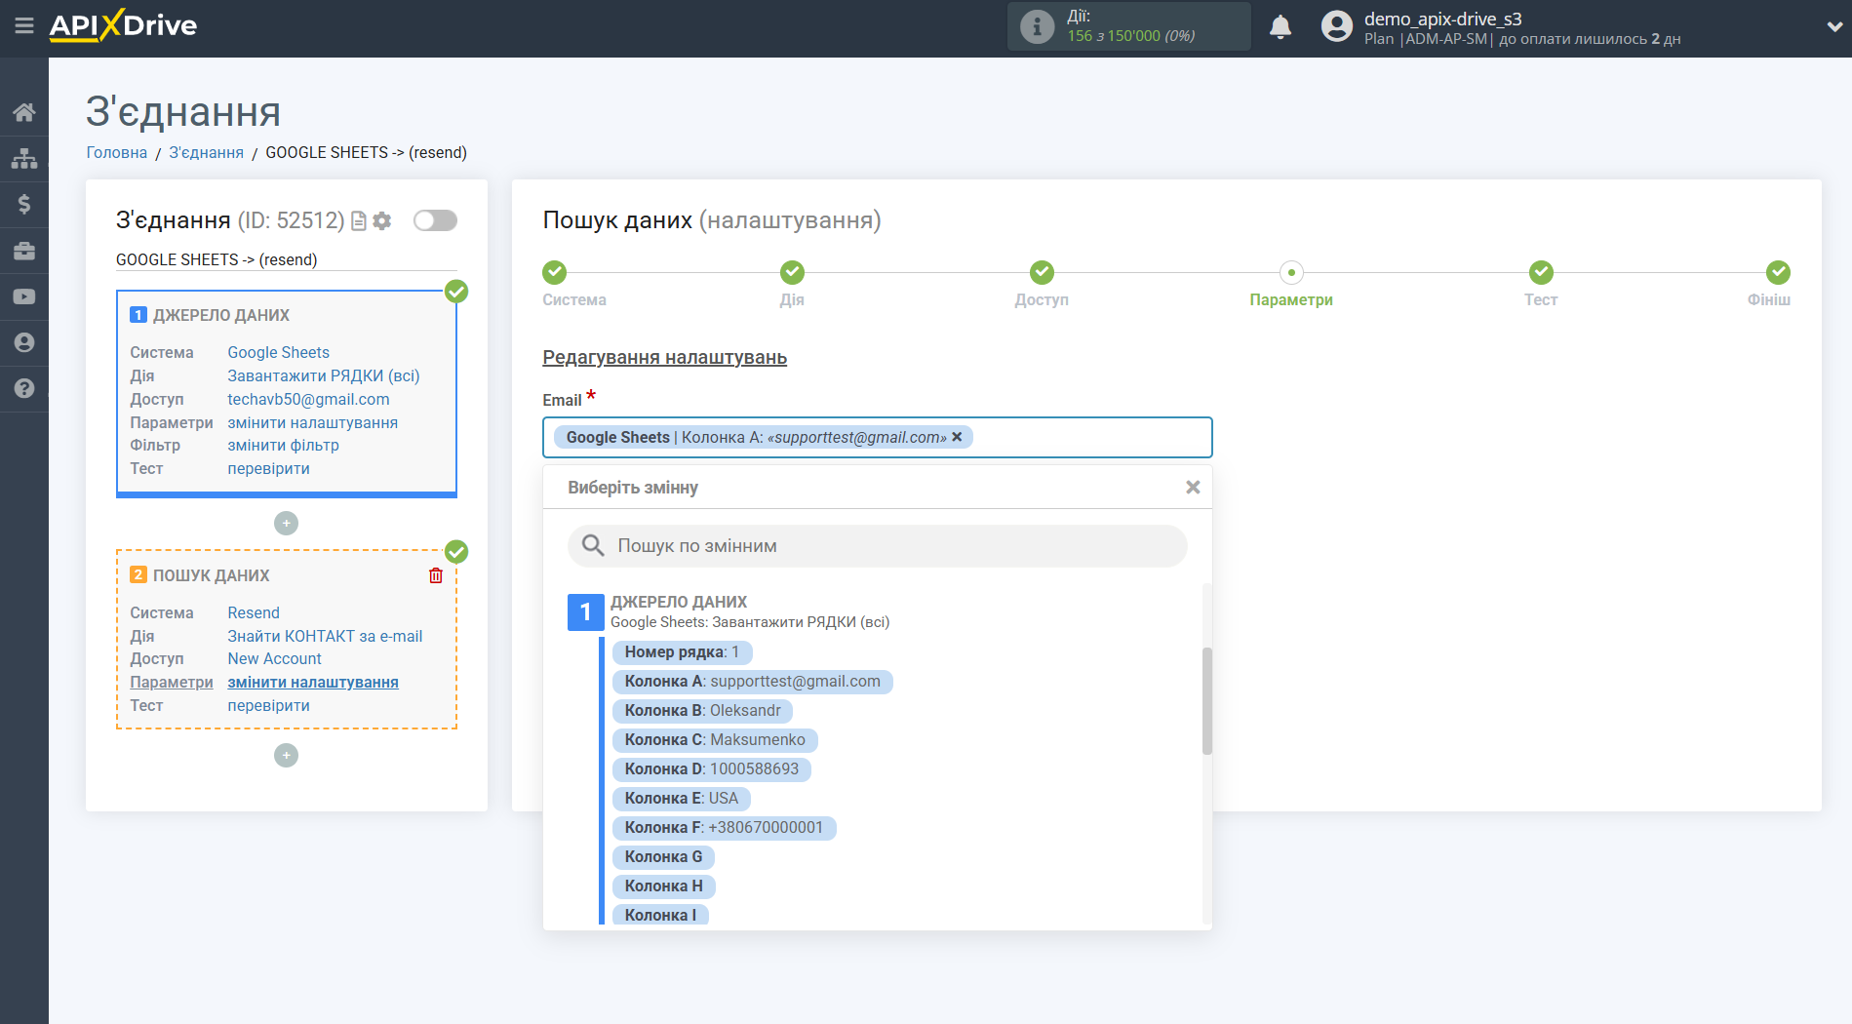Open the home icon in the sidebar
Screen dimensions: 1852x1024
(x=23, y=112)
